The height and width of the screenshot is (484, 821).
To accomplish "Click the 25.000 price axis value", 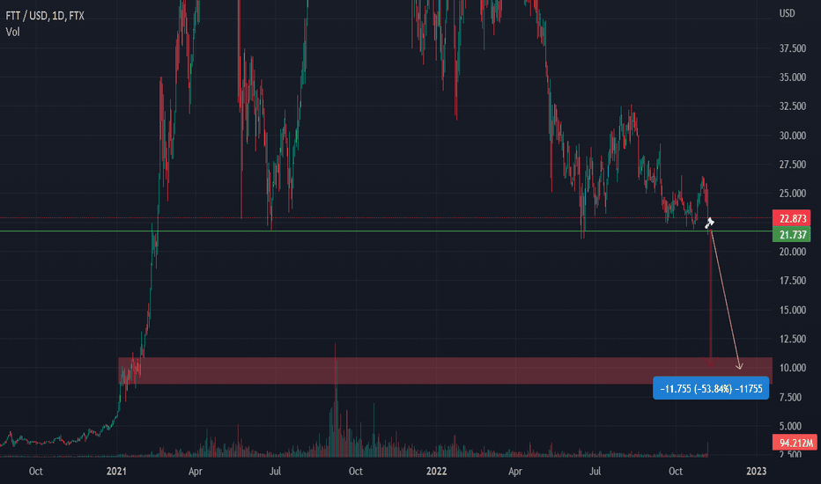I will 792,194.
